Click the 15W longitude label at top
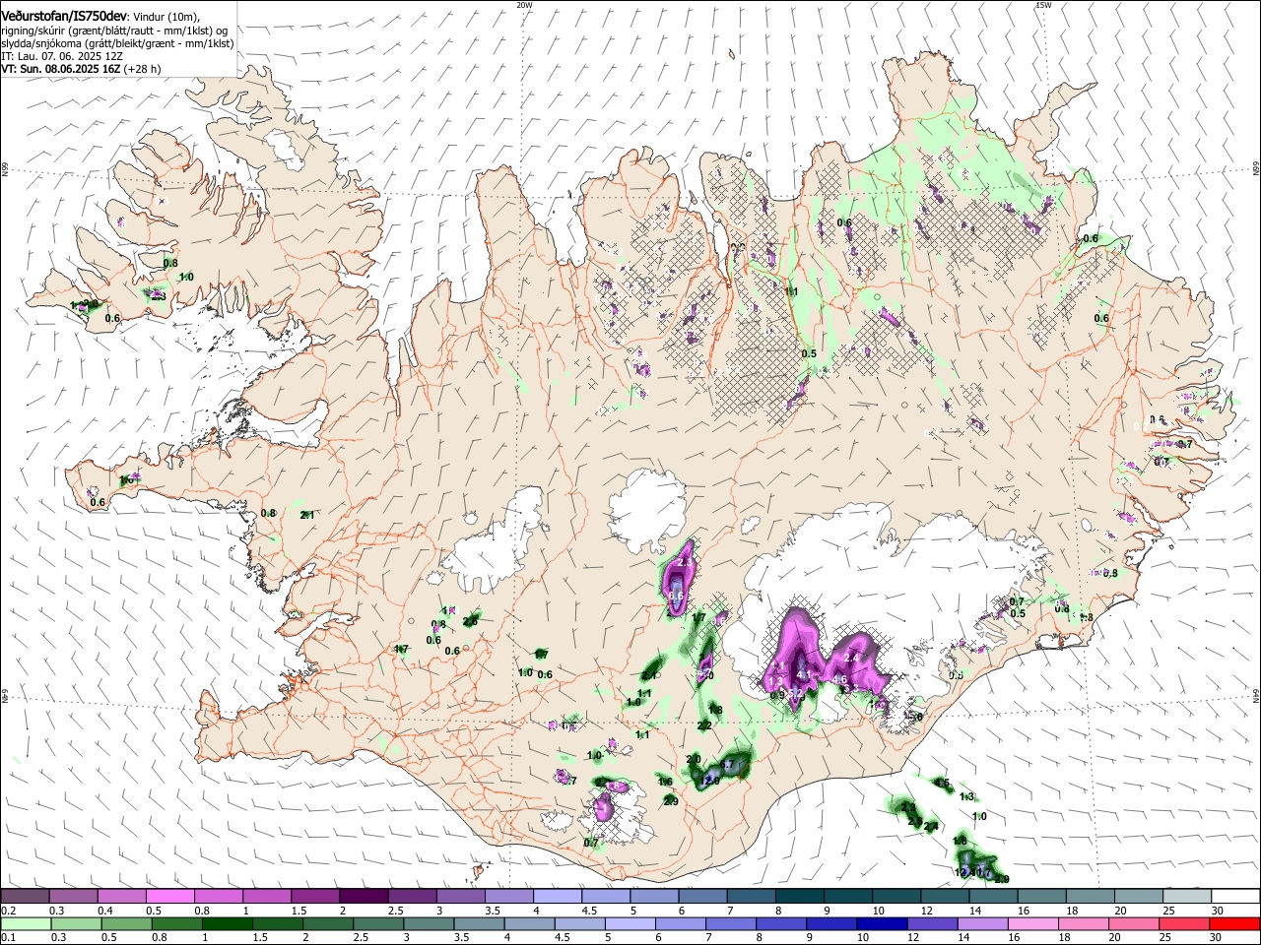The width and height of the screenshot is (1261, 945). tap(1043, 5)
